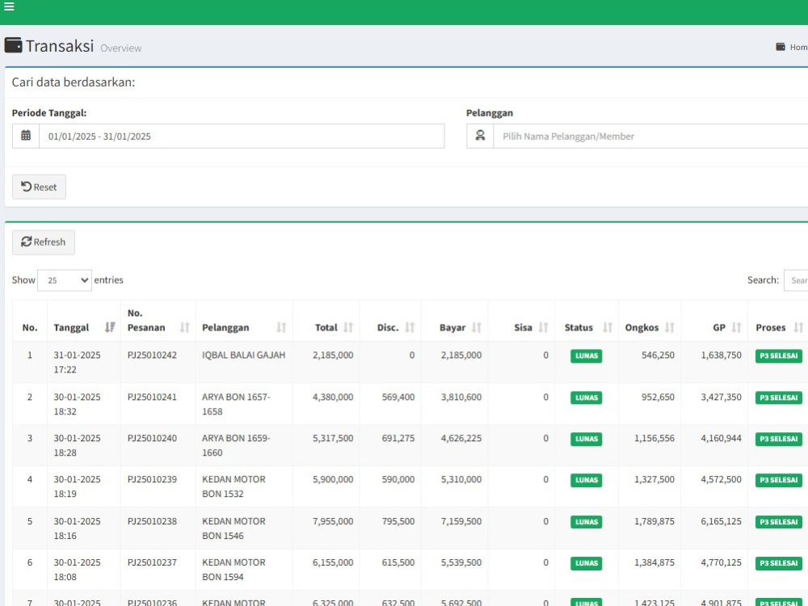
Task: Click the Reset button
Action: coord(39,187)
